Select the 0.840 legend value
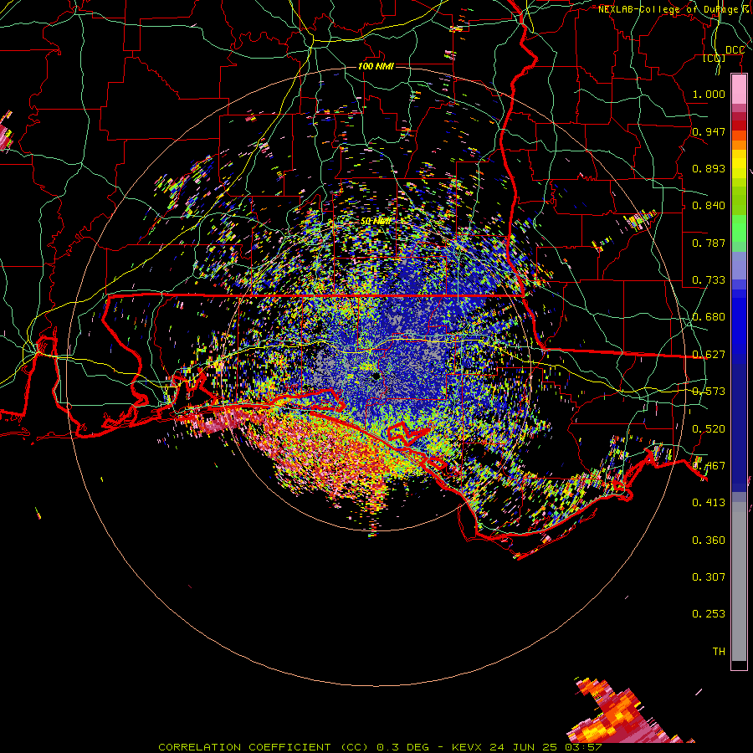Viewport: 753px width, 753px height. click(x=709, y=206)
